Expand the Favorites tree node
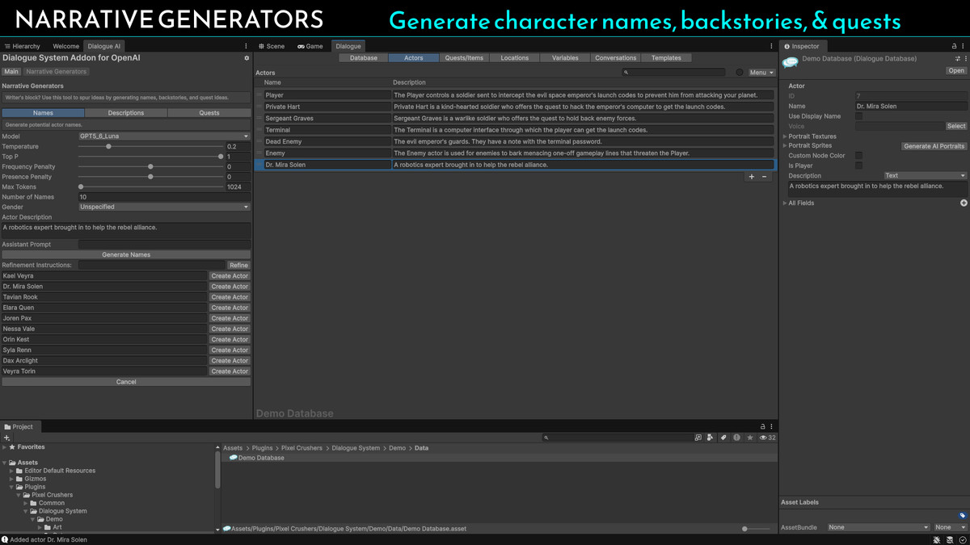970x545 pixels. [5, 446]
